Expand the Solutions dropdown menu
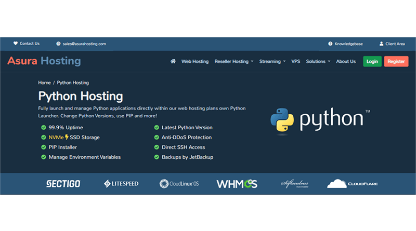416x231 pixels. (318, 61)
